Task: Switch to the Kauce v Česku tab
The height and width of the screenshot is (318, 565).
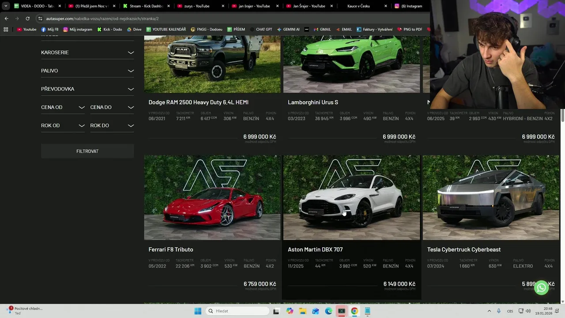Action: [x=364, y=6]
